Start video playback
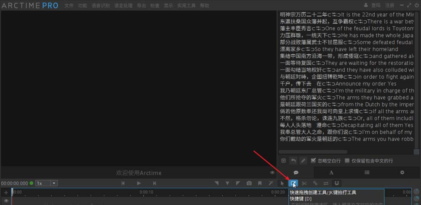 point(139,183)
